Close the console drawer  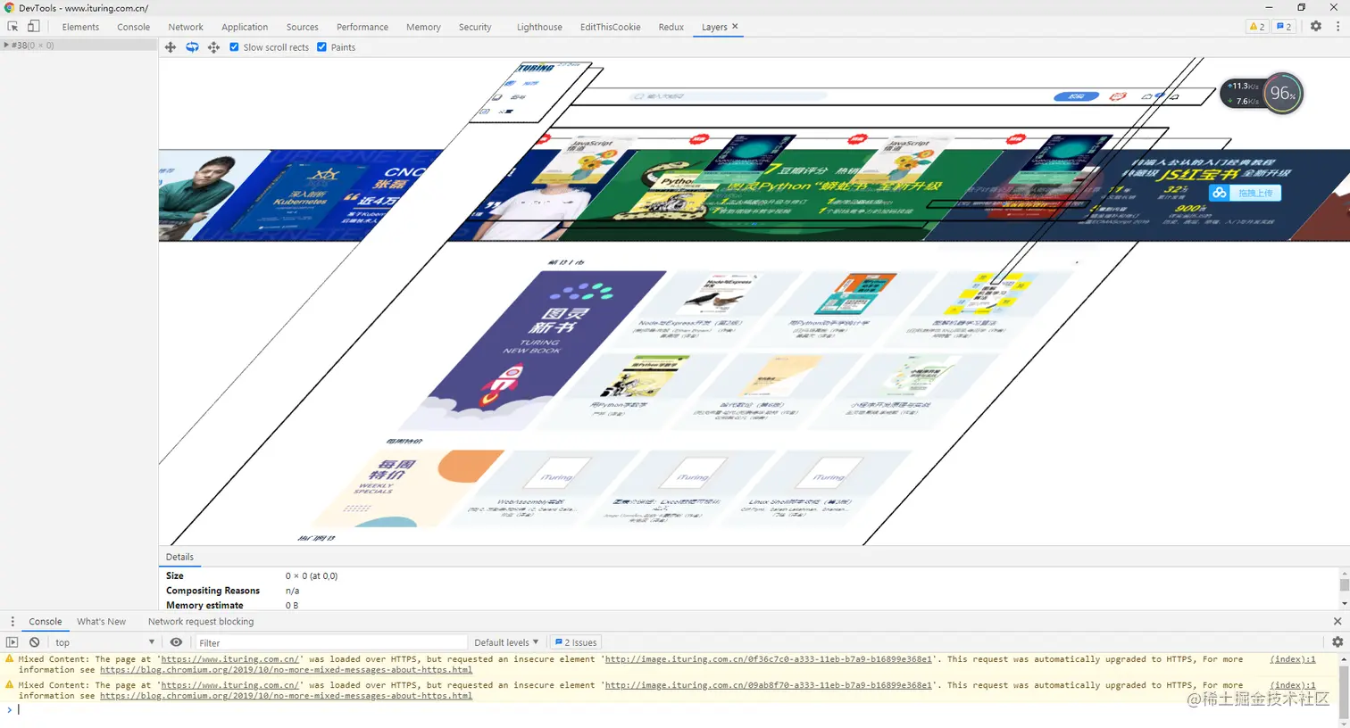pyautogui.click(x=1337, y=622)
